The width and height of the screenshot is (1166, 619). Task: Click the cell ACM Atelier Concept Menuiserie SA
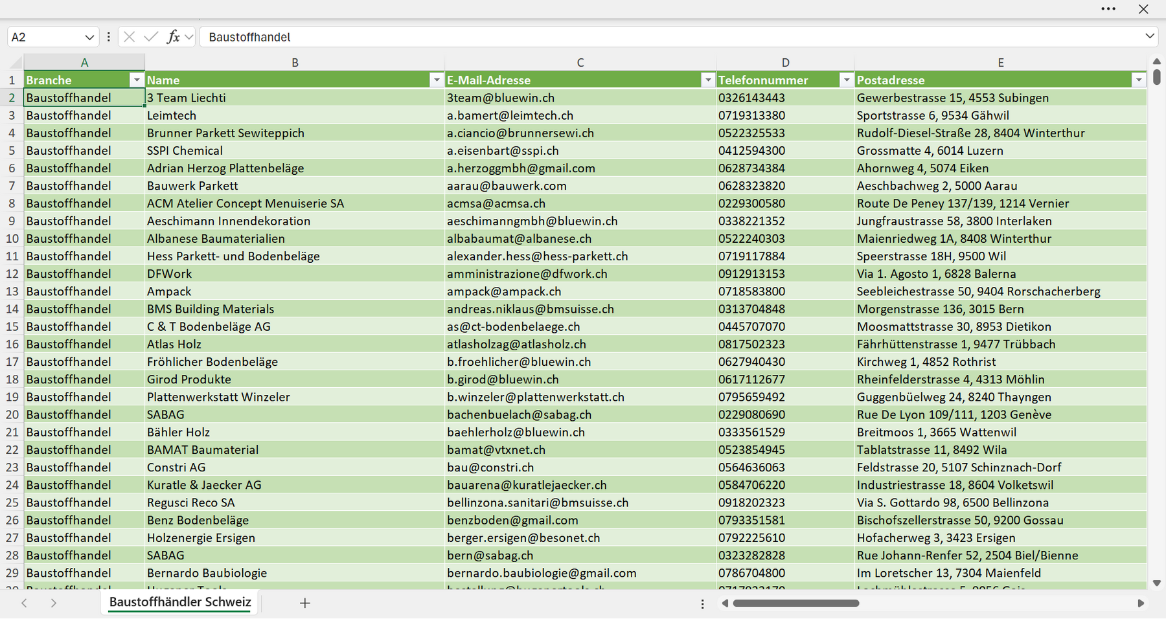(x=295, y=203)
